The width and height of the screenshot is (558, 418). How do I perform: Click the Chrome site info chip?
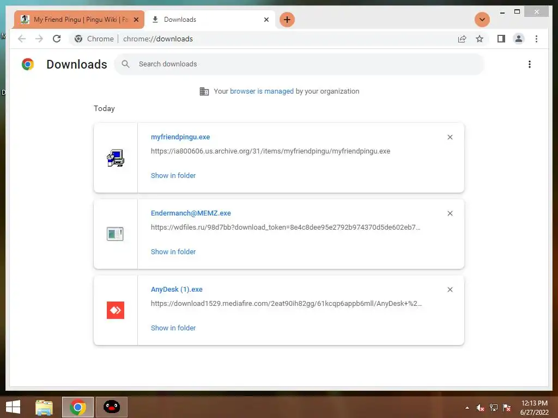pos(94,39)
